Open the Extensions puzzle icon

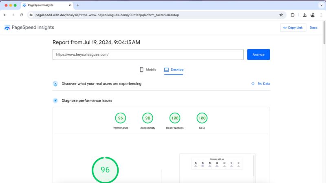tap(293, 15)
